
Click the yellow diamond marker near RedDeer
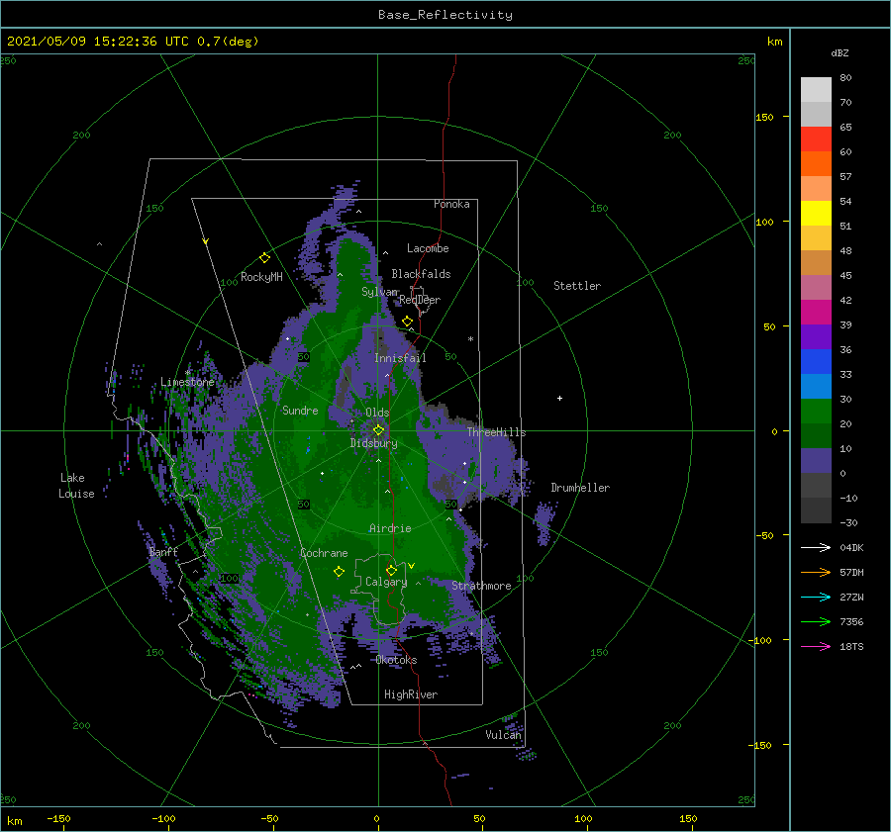[408, 322]
